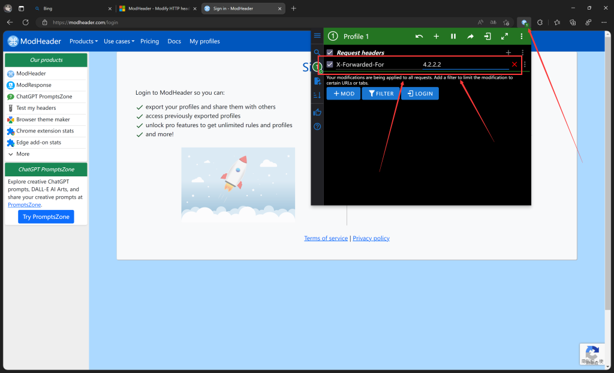Open the browser Settings and more menu
This screenshot has width=614, height=373.
coord(604,22)
